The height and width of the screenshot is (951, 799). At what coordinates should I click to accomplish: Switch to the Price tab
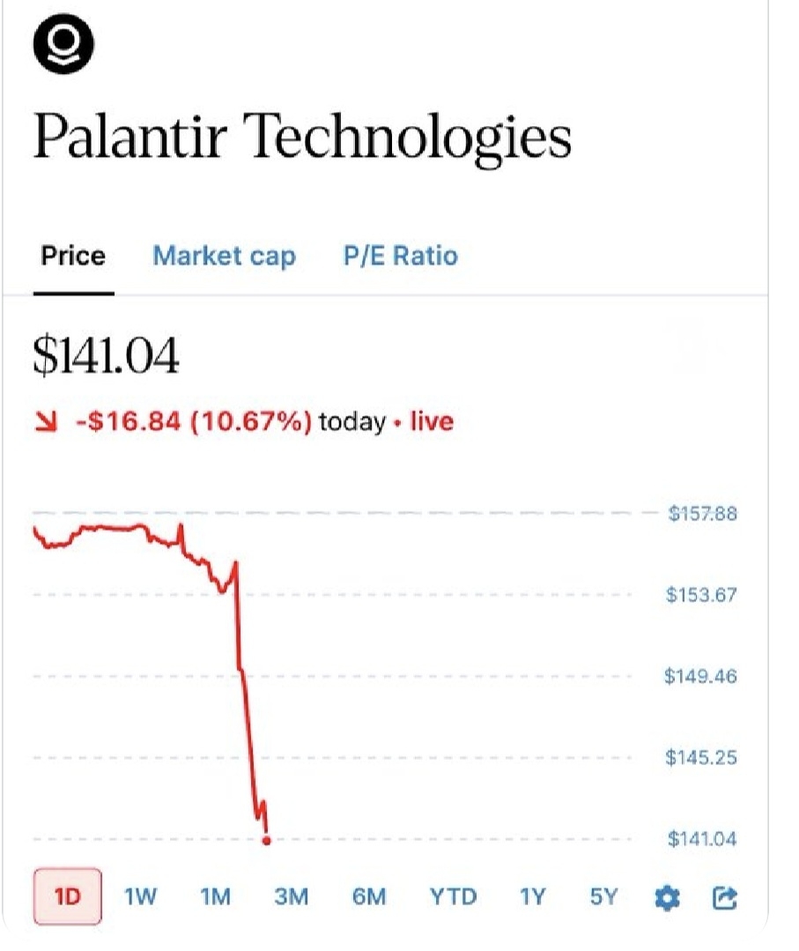pyautogui.click(x=73, y=256)
